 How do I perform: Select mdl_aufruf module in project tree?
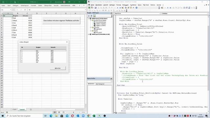[x=99, y=32]
